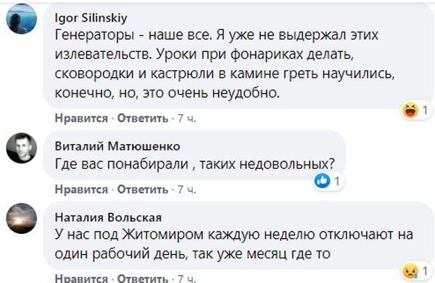The image size is (435, 283).
Task: Like Виталий Матюшенко's comment via Нравится
Action: click(81, 190)
